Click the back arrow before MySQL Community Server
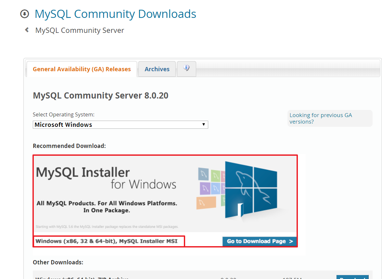The image size is (382, 279). click(x=27, y=30)
